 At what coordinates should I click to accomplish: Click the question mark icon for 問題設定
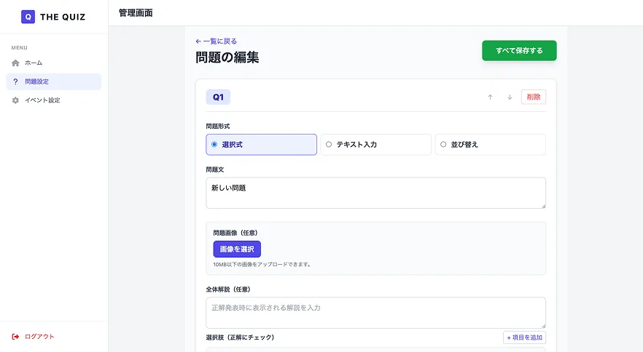pyautogui.click(x=15, y=81)
